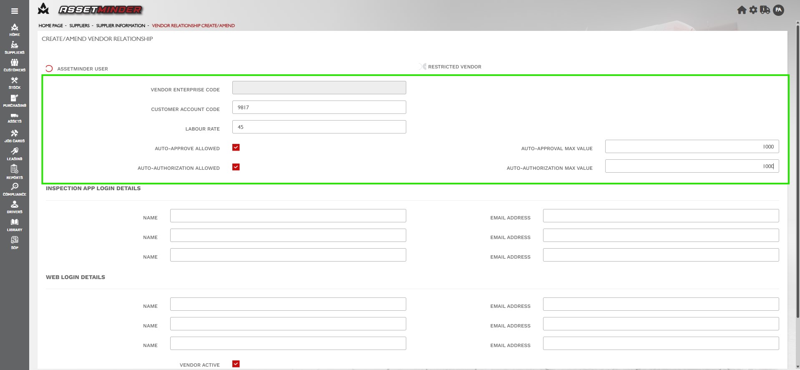Click the Customer Account Code field
This screenshot has width=800, height=370.
tap(319, 107)
